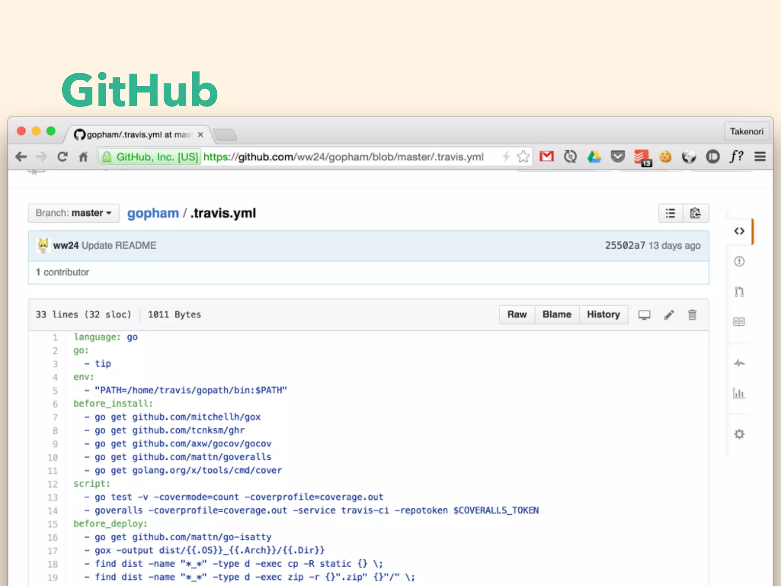
Task: Bookmark page with star icon
Action: click(523, 156)
